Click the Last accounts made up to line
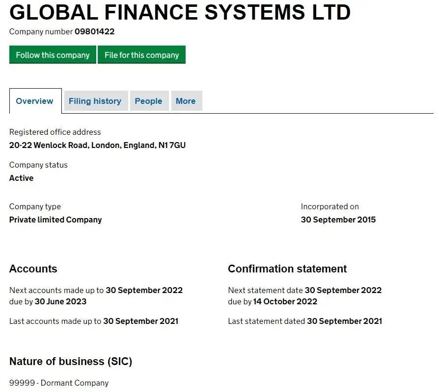 click(x=94, y=321)
